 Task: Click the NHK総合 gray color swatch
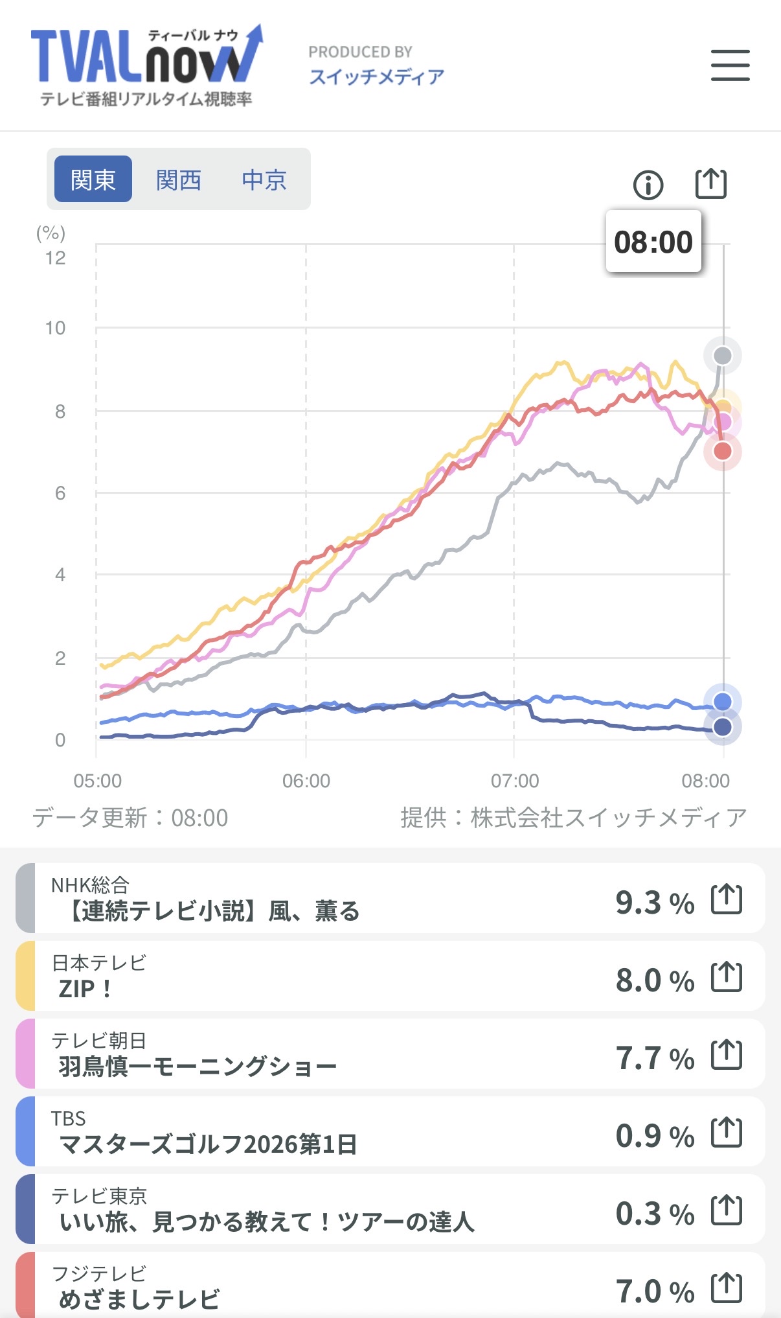point(25,898)
